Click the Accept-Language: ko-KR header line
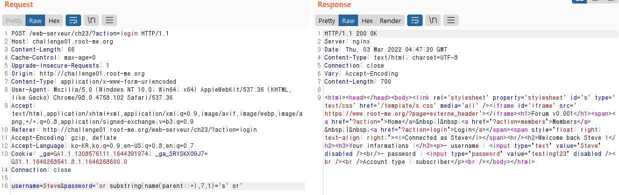 110,146
